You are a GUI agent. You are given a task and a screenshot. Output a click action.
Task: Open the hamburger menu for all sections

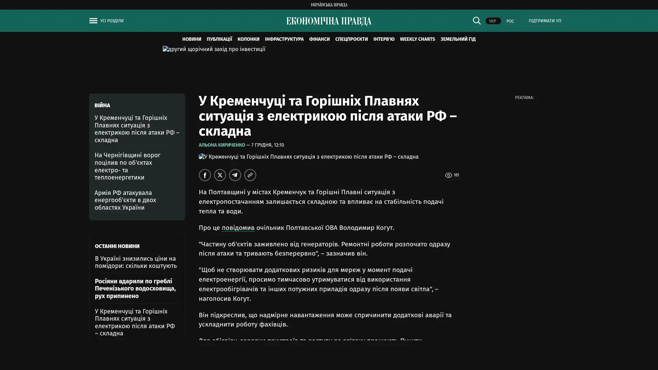93,21
